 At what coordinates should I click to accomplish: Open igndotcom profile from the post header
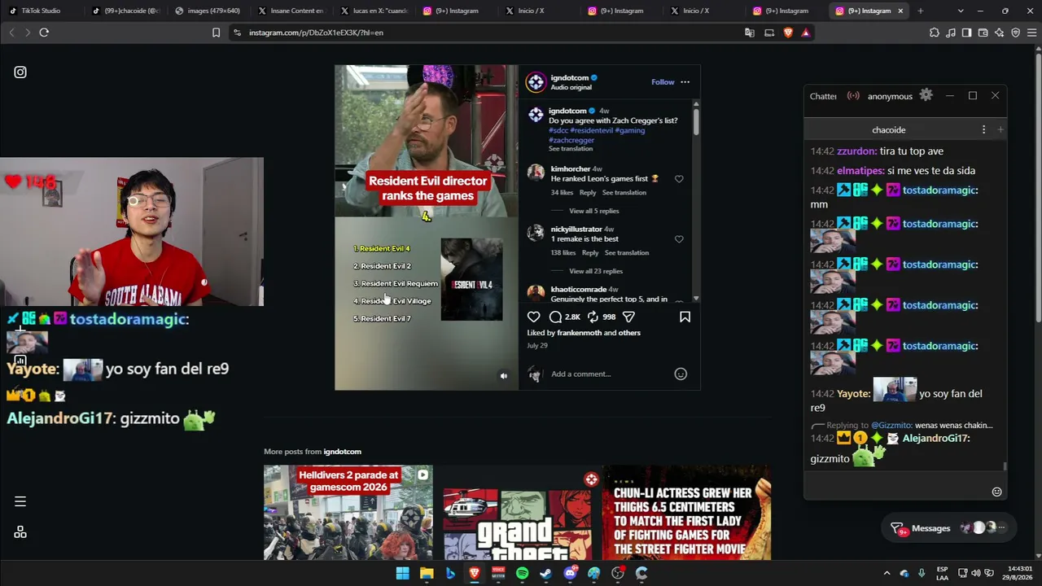point(569,78)
